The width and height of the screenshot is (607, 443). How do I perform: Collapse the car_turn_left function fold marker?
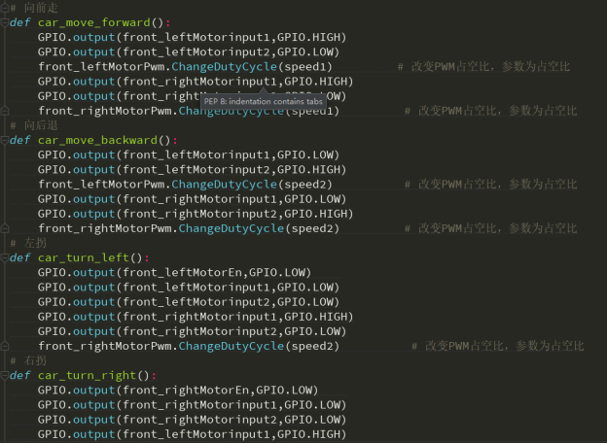coord(4,257)
